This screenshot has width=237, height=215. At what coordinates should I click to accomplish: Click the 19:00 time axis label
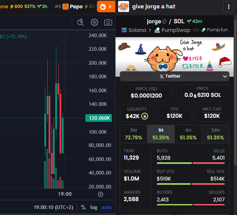pos(65,194)
